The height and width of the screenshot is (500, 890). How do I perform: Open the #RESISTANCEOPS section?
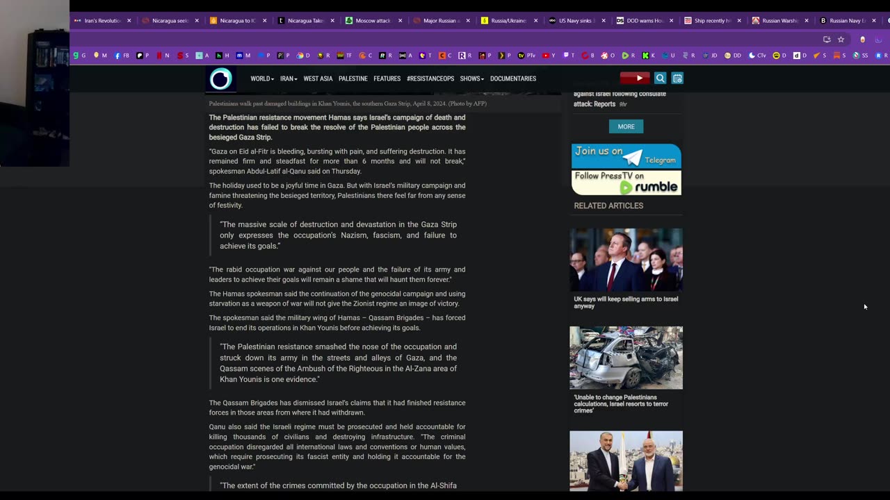pyautogui.click(x=430, y=79)
